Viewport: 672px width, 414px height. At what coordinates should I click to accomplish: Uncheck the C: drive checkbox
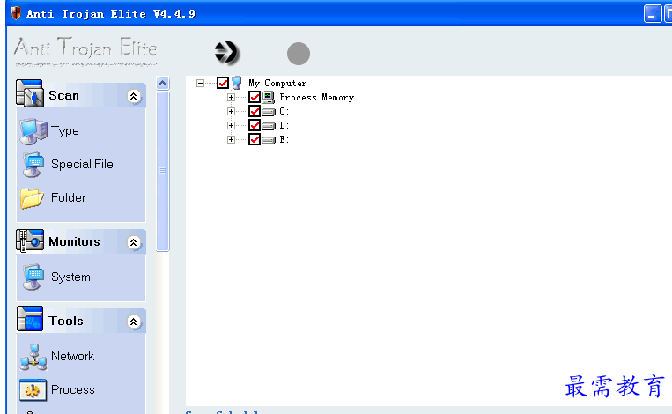point(255,112)
